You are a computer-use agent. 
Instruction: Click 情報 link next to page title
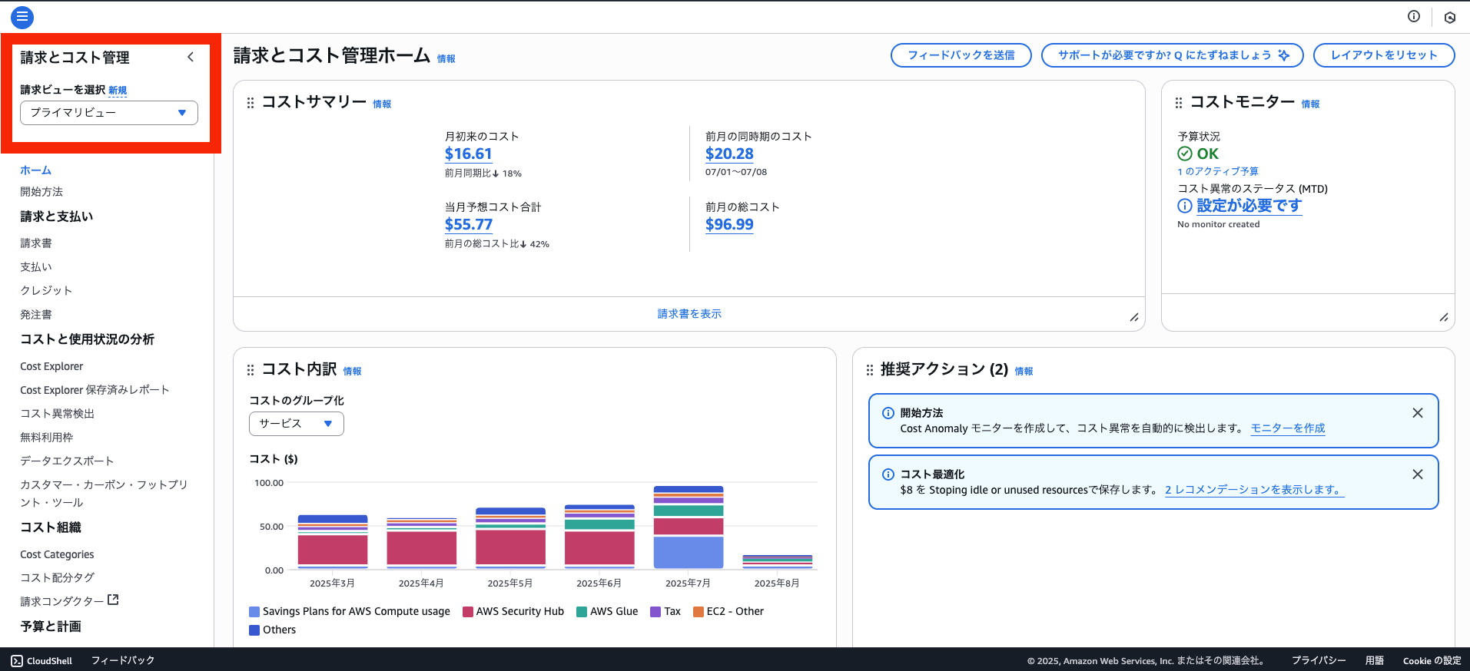click(446, 59)
